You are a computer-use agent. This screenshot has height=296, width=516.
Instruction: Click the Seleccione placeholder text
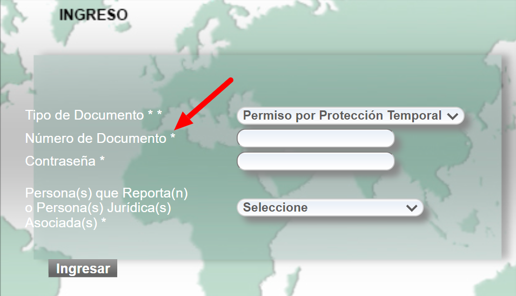click(275, 207)
